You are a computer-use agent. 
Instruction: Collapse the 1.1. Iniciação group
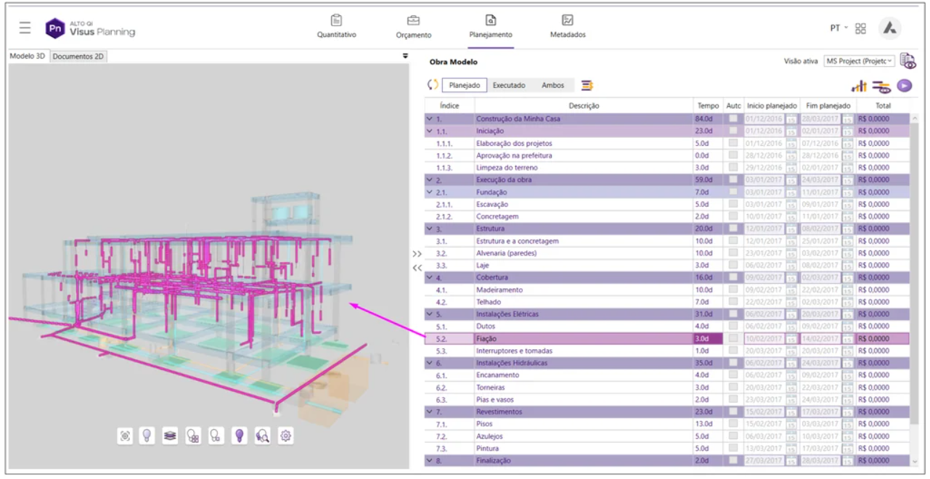click(x=430, y=131)
